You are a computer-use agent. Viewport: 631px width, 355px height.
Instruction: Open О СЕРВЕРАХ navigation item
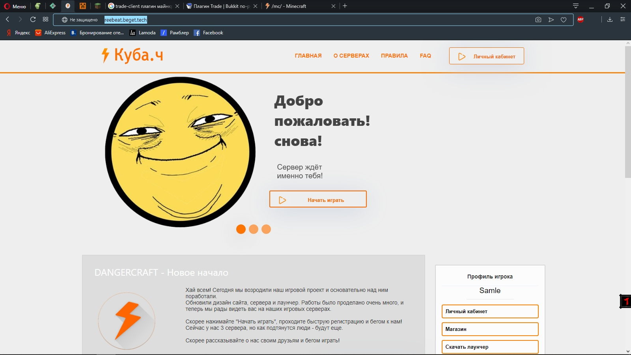click(x=351, y=56)
